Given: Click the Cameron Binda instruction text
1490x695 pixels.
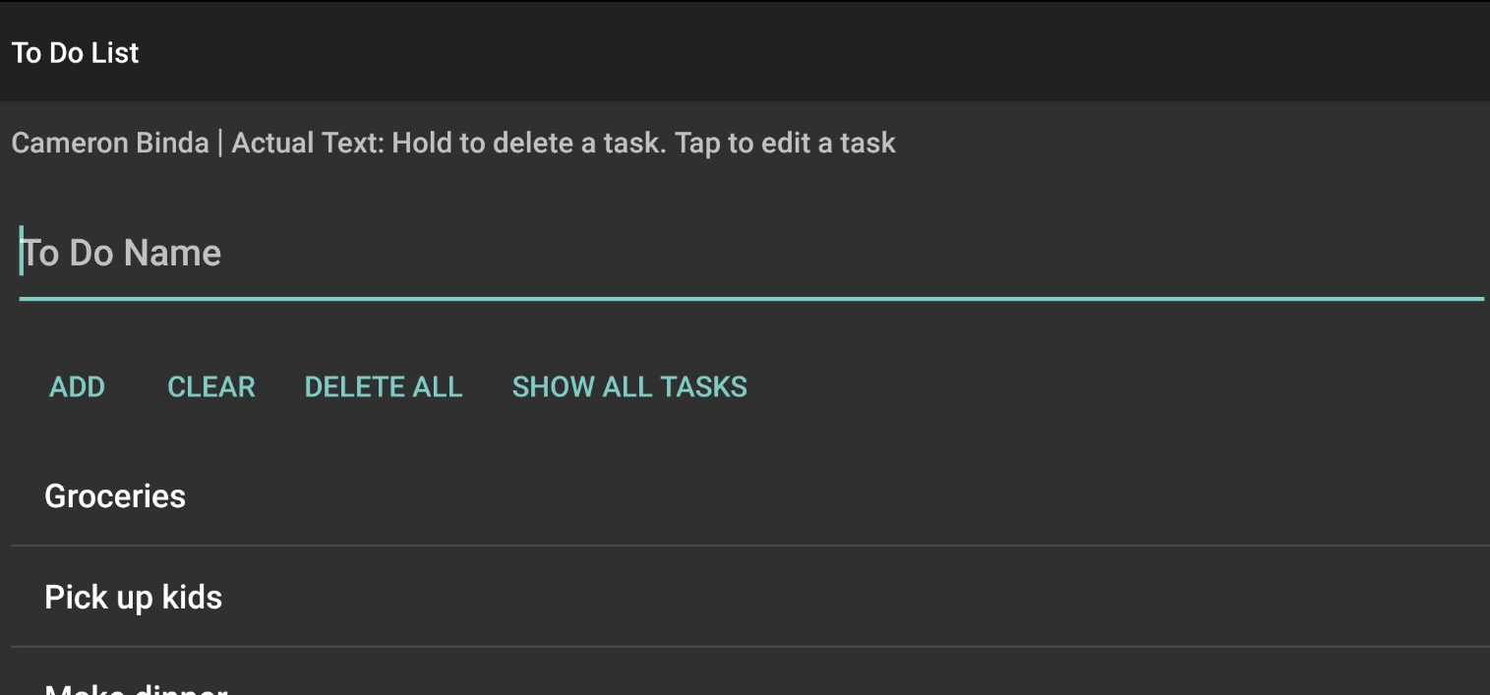Looking at the screenshot, I should (109, 144).
